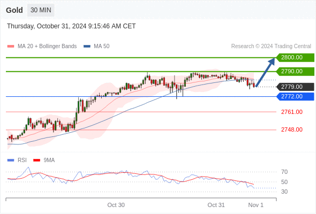This screenshot has height=214, width=316.
Task: Click the pink MA 20 legend swatch
Action: (x=11, y=47)
